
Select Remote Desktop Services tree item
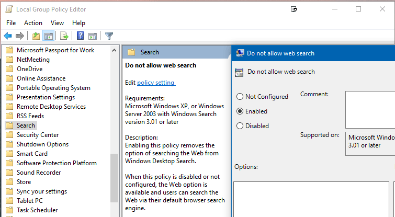tap(51, 107)
